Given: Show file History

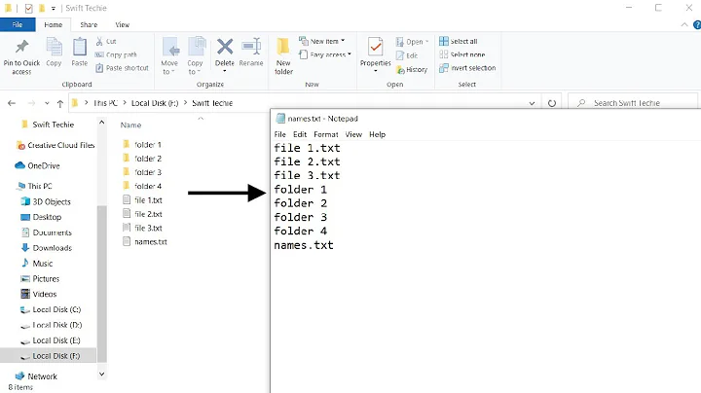Looking at the screenshot, I should [x=412, y=70].
